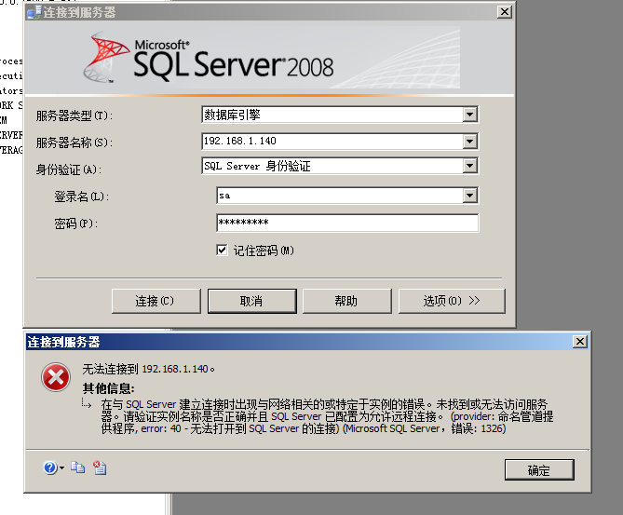This screenshot has height=515, width=623.
Task: Click the 密码(P) label
Action: 75,224
